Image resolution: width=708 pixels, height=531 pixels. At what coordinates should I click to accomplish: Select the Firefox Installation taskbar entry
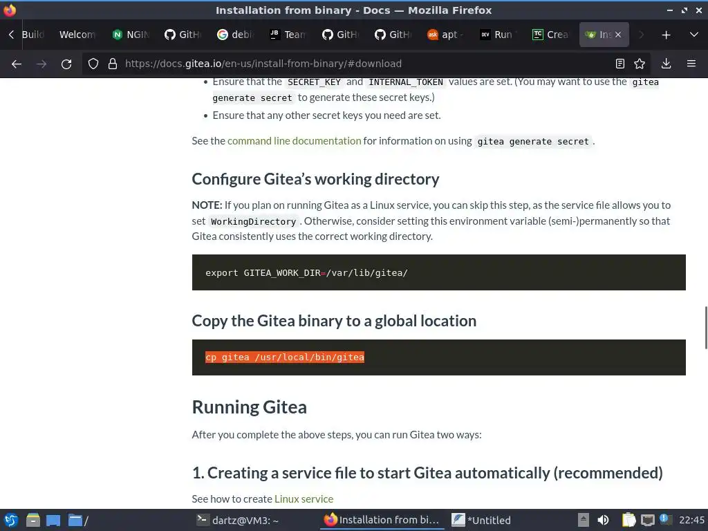tap(382, 520)
